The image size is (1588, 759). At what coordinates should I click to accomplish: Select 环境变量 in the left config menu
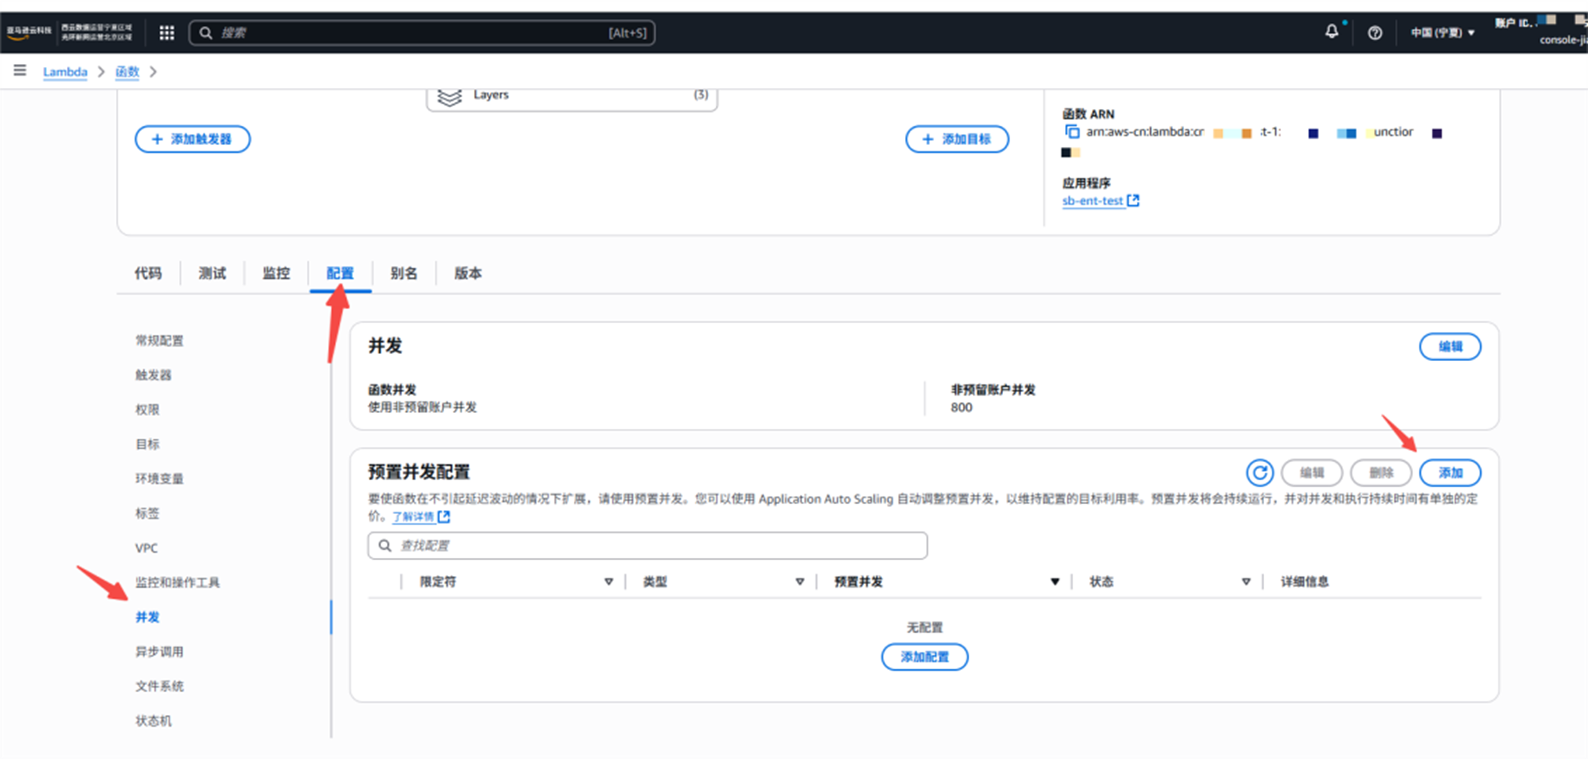159,478
